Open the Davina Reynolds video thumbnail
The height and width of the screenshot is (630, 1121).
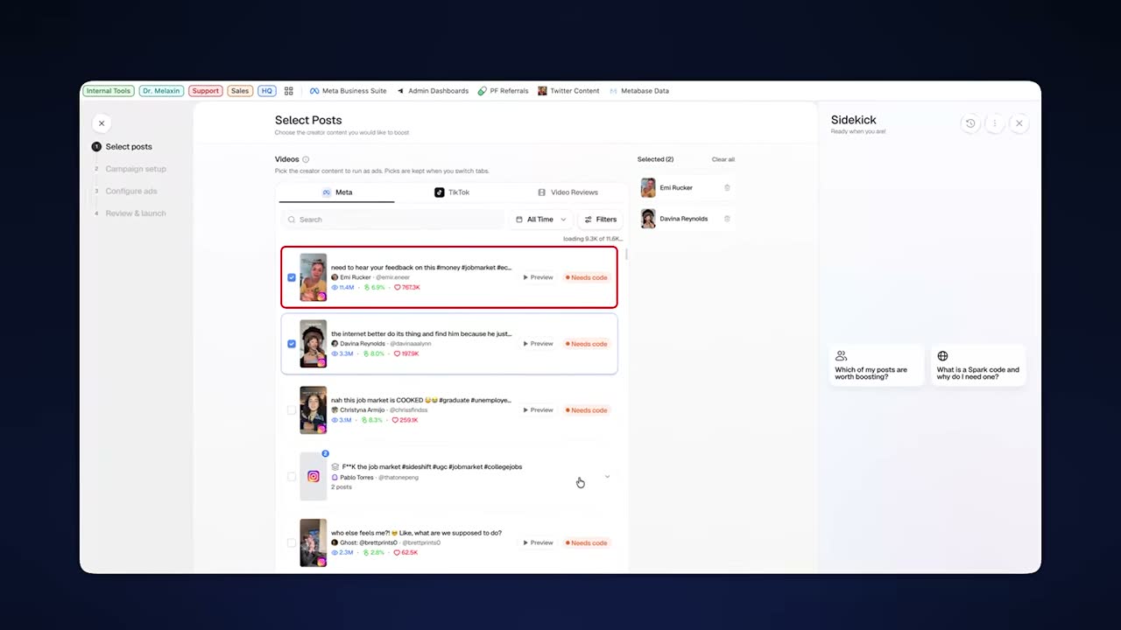(314, 344)
